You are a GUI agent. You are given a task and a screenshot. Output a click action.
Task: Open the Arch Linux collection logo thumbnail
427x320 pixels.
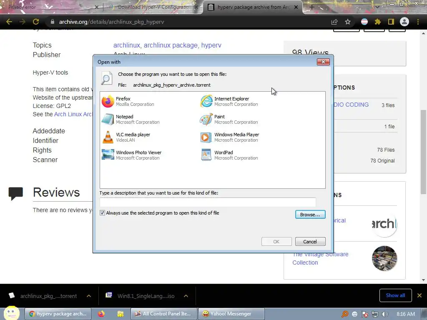[x=384, y=225]
